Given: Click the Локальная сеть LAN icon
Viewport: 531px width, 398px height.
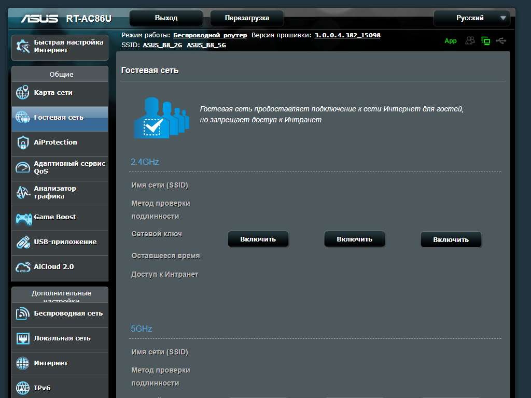Looking at the screenshot, I should (23, 338).
